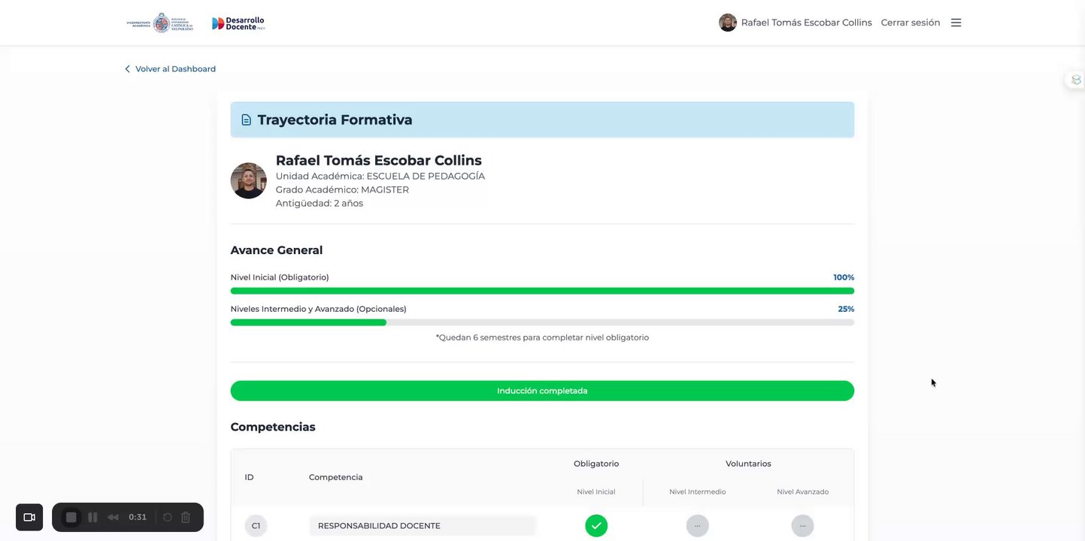Click the rewind recording icon
Viewport: 1085px width, 541px height.
click(113, 517)
